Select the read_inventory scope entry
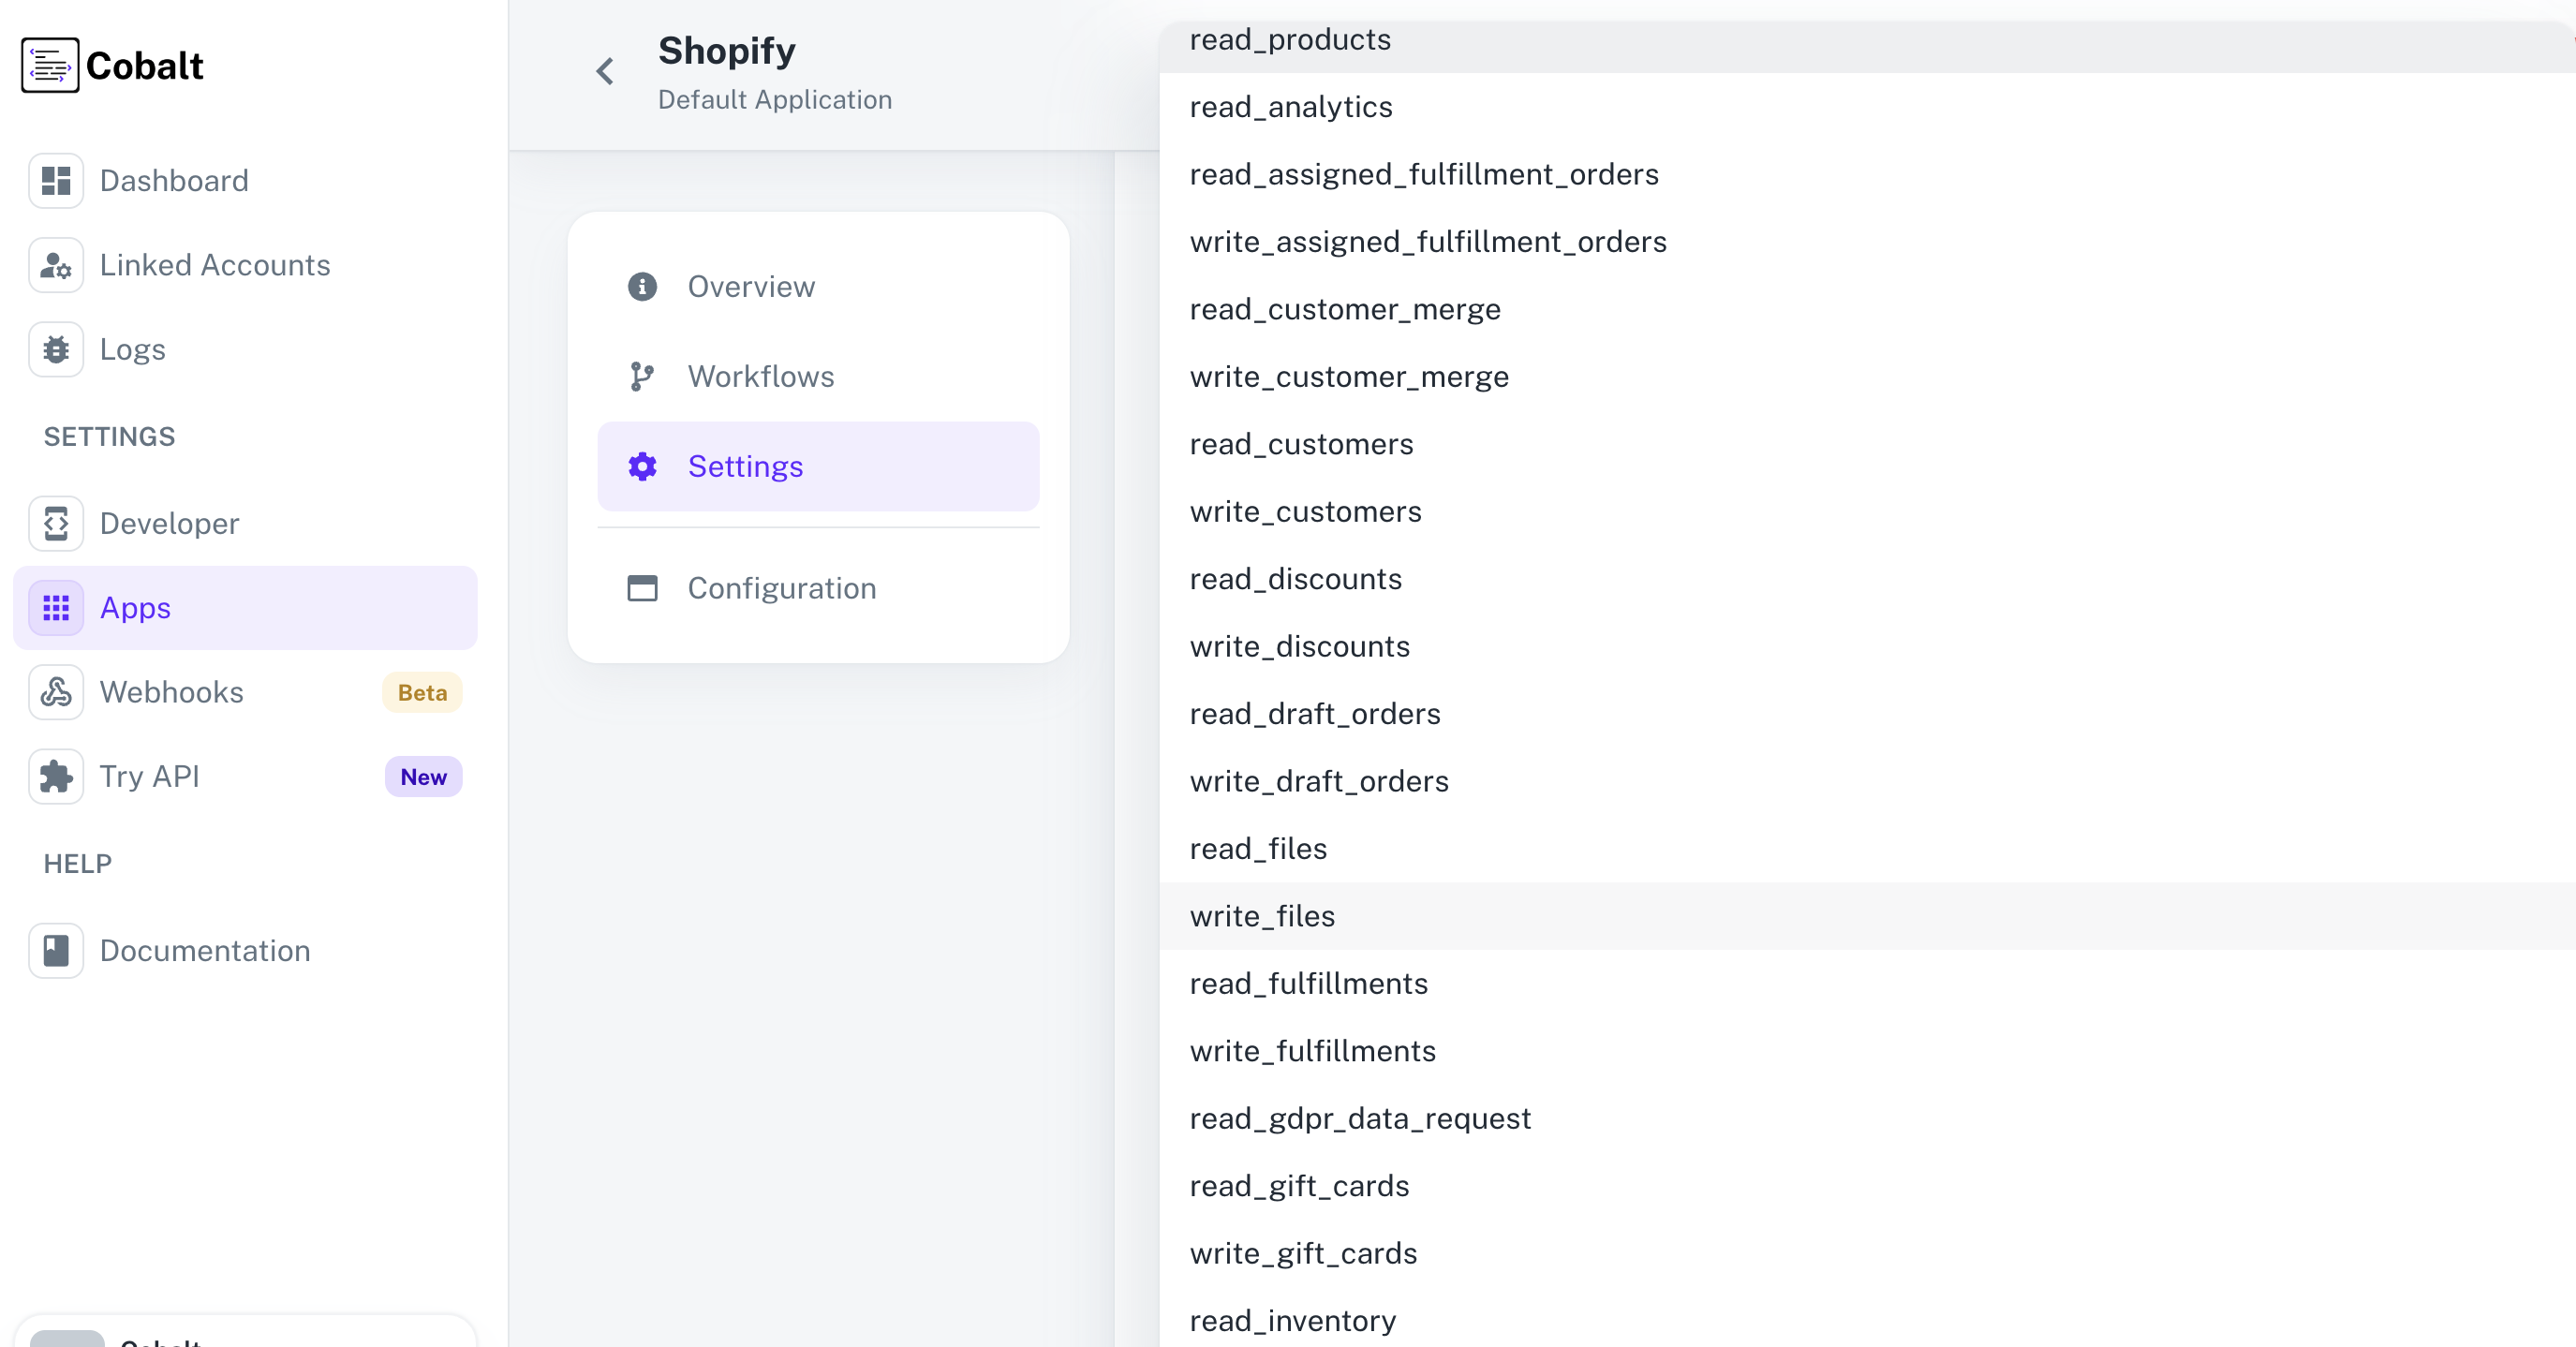2576x1347 pixels. [x=1292, y=1320]
